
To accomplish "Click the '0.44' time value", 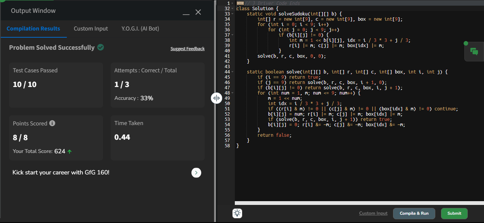I will [122, 137].
